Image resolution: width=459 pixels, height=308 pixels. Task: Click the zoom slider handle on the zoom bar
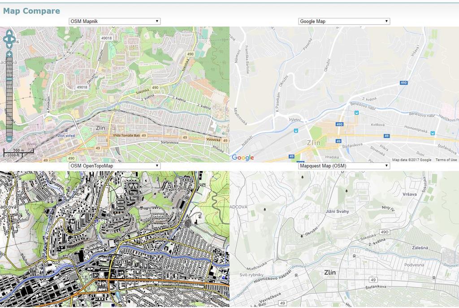point(9,79)
